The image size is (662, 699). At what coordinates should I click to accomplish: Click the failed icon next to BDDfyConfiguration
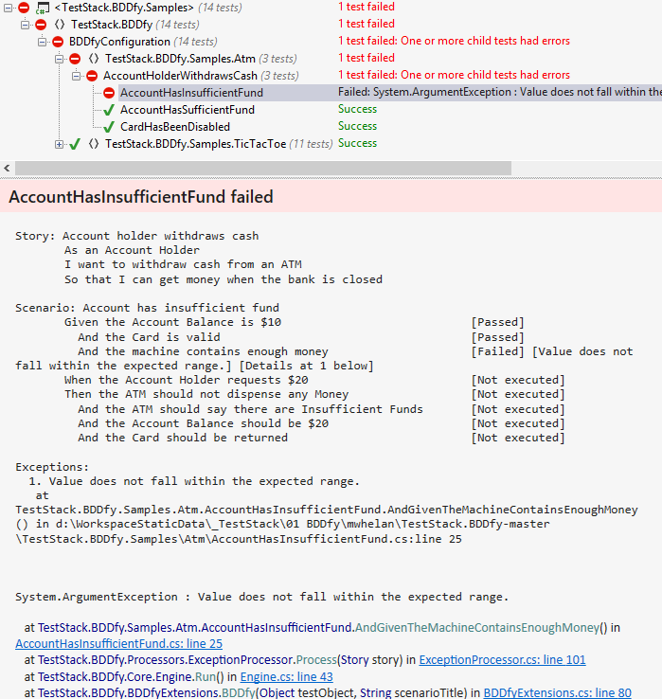58,42
